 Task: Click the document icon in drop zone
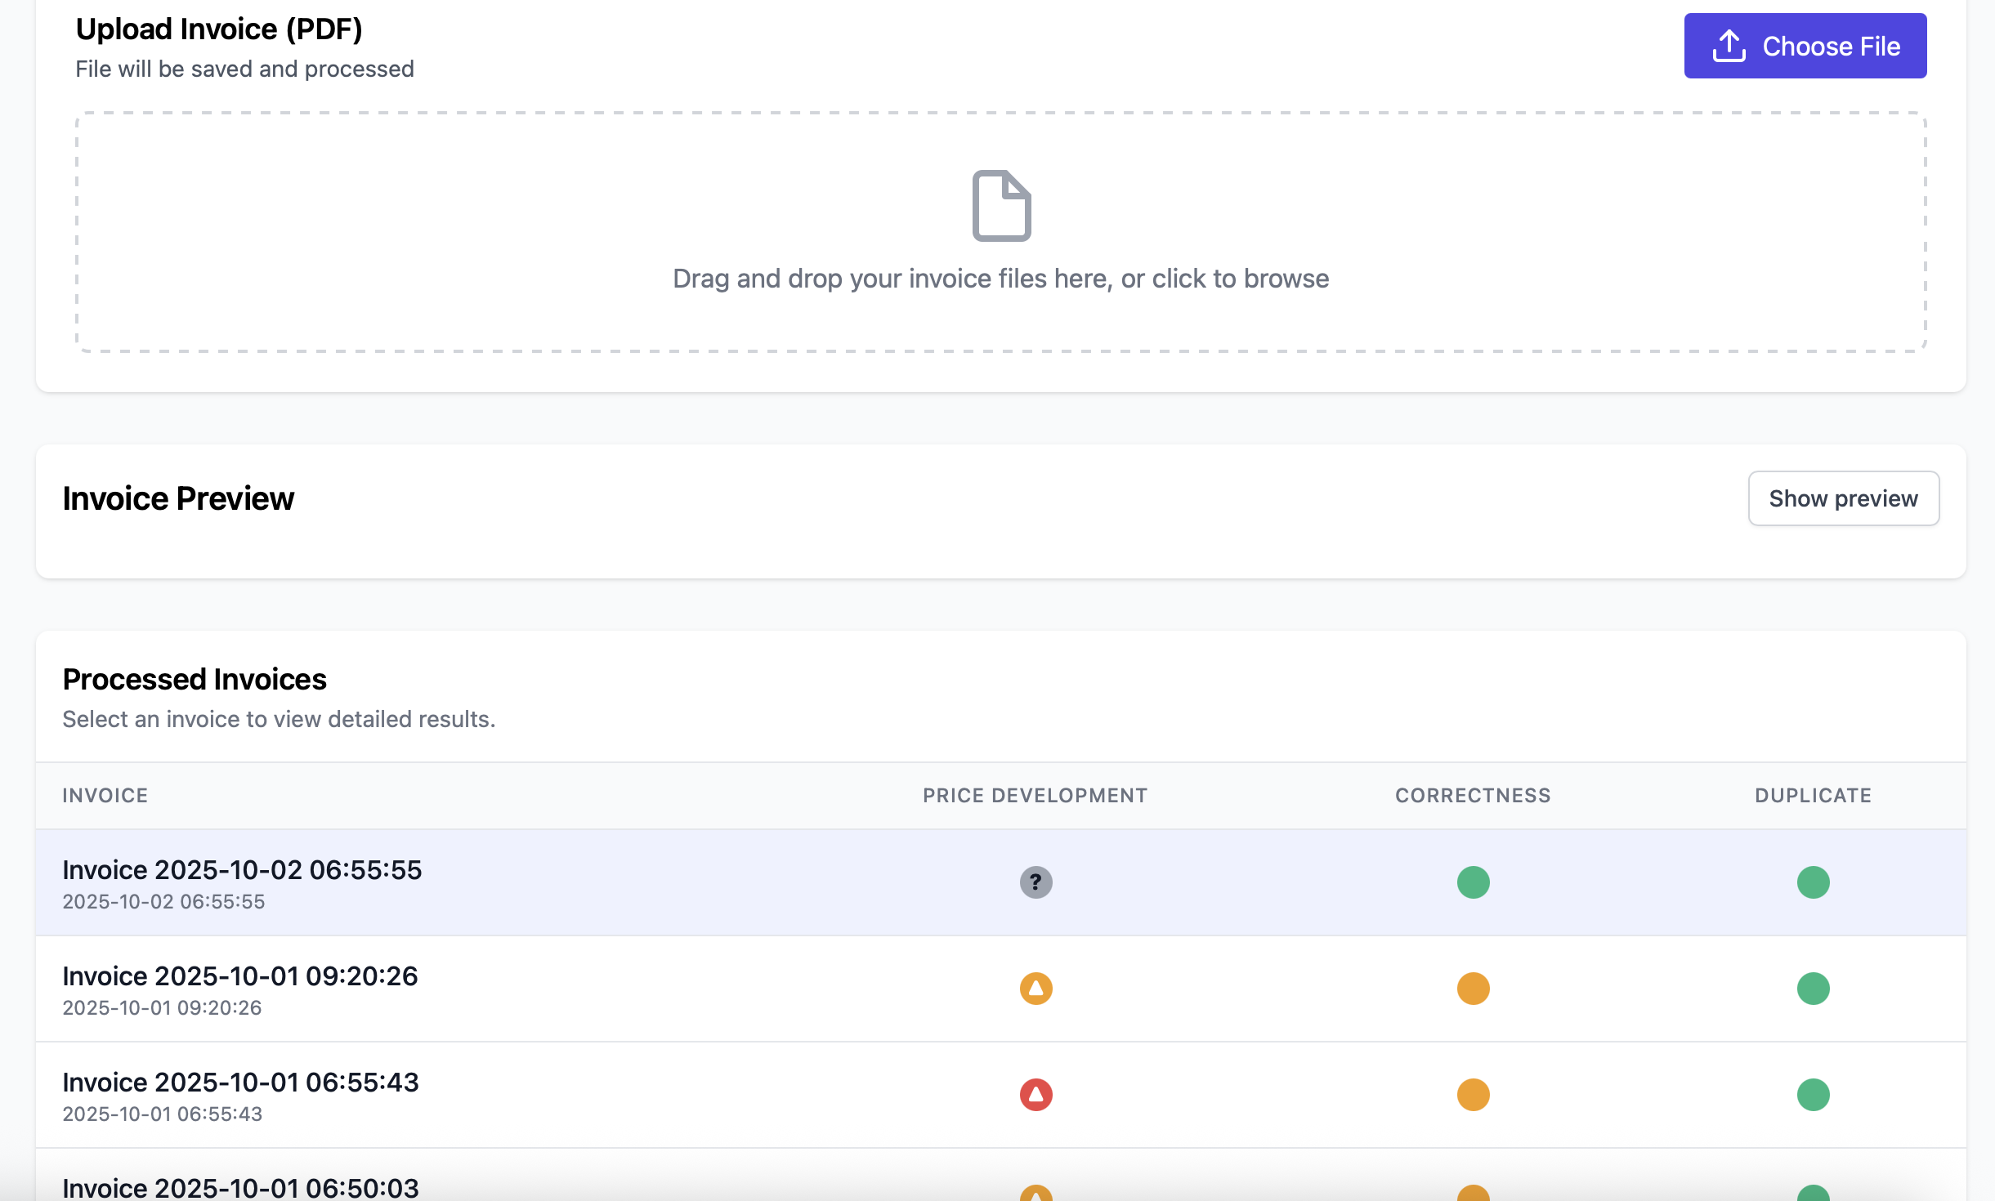1001,206
